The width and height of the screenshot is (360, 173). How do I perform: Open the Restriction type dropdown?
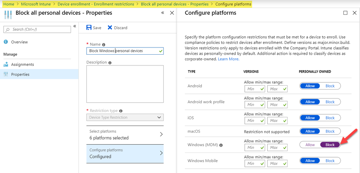[x=125, y=117]
